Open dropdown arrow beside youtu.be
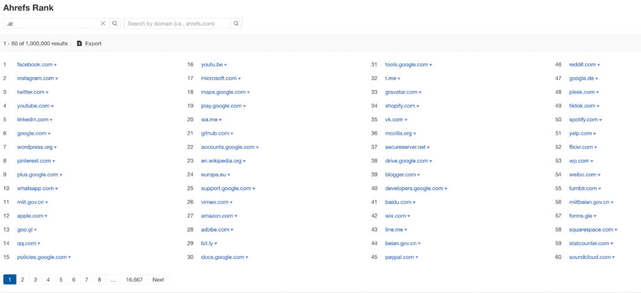Viewport: 641px width, 293px height. (225, 65)
